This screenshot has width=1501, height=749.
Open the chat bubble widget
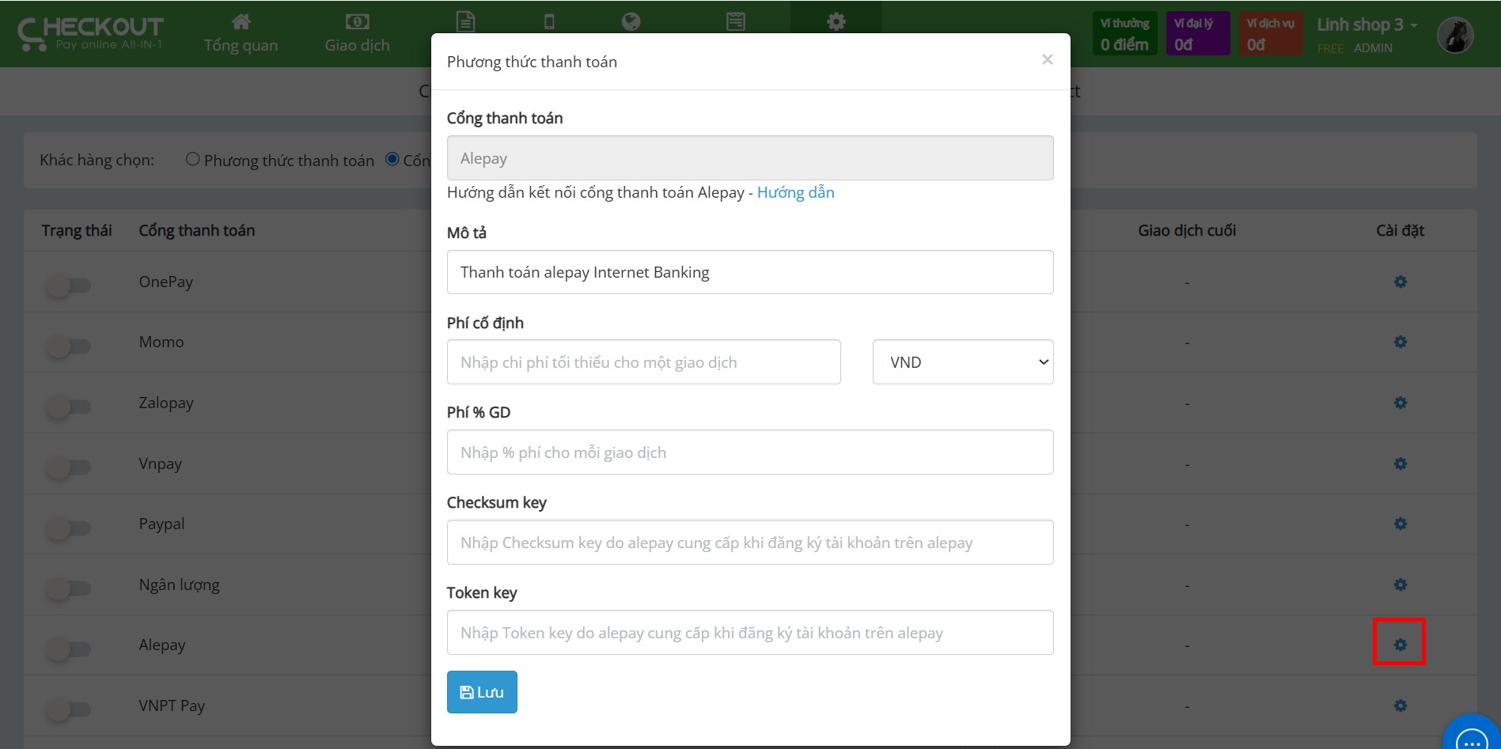[x=1472, y=734]
